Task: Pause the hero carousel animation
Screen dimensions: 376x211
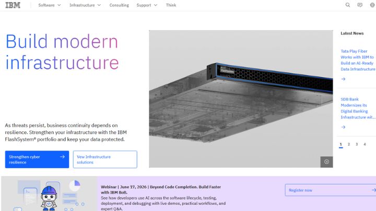Action: [x=326, y=162]
